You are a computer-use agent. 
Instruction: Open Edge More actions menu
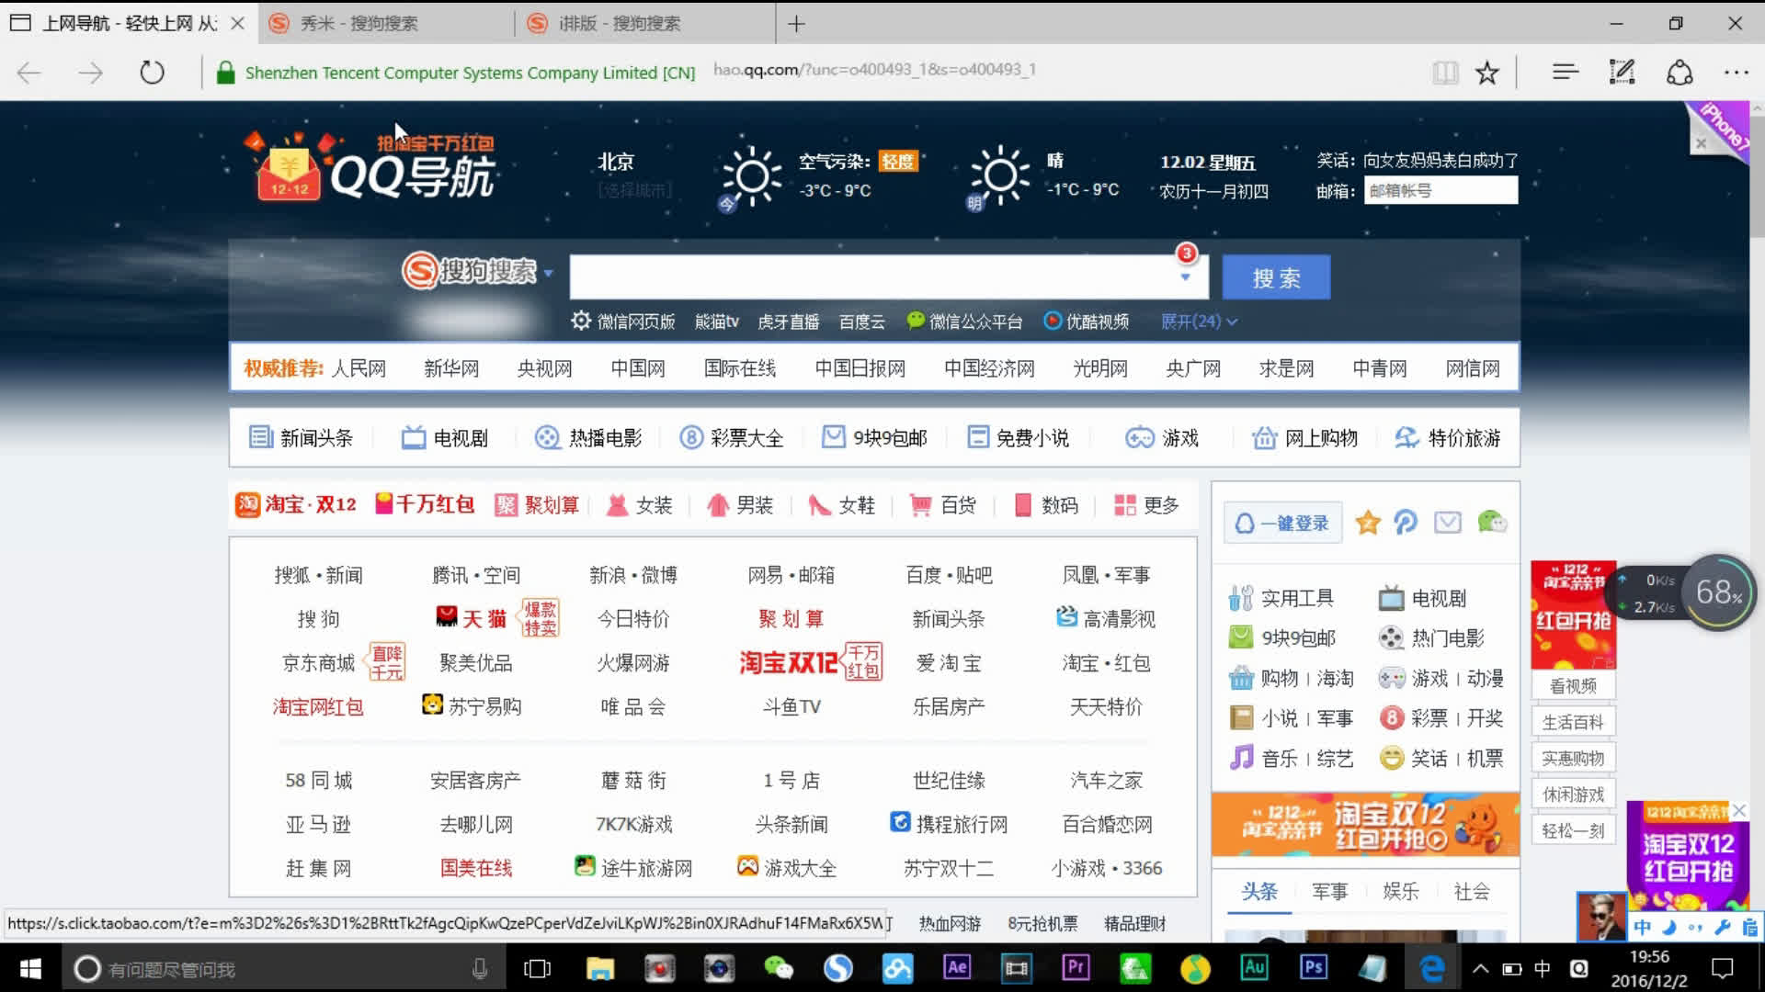point(1736,72)
